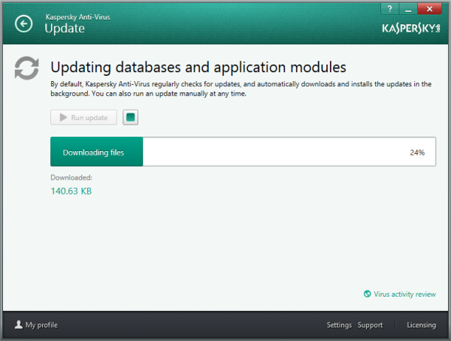
Task: Open Licensing from the bottom bar
Action: pyautogui.click(x=421, y=325)
